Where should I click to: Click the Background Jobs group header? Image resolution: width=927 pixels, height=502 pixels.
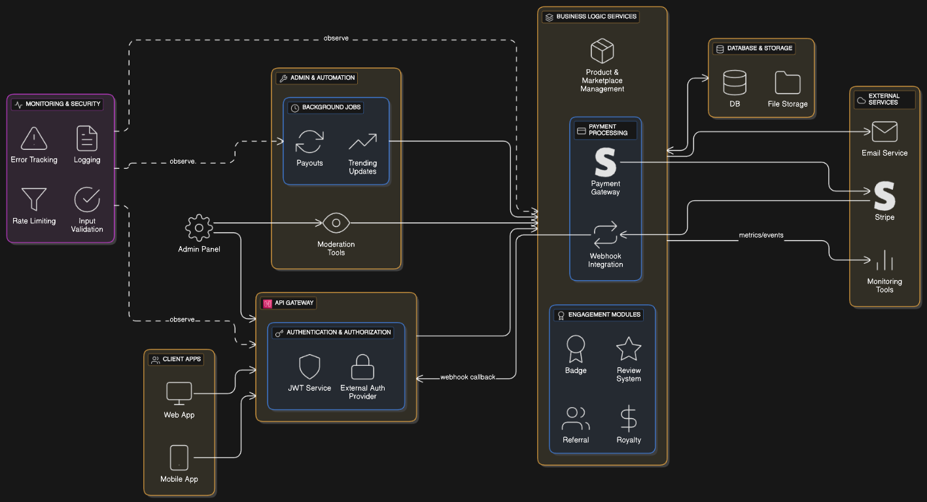tap(326, 107)
